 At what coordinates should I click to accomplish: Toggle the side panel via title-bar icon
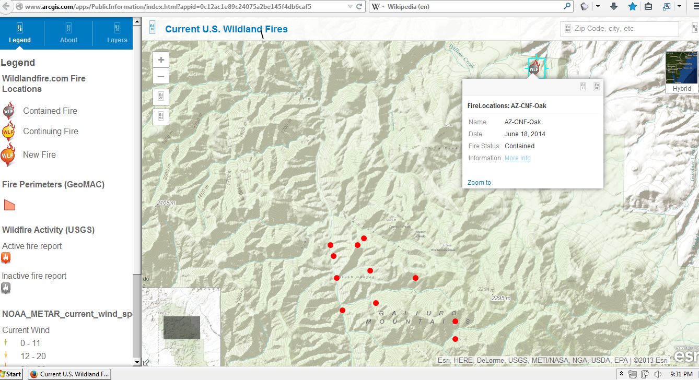152,28
